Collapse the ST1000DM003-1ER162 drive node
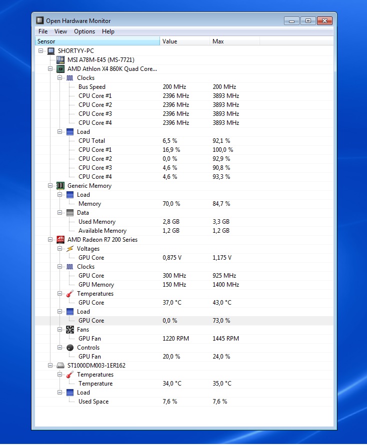 [50, 366]
